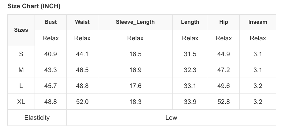This screenshot has height=132, width=287.
Task: Select the S size row label
Action: tap(21, 54)
